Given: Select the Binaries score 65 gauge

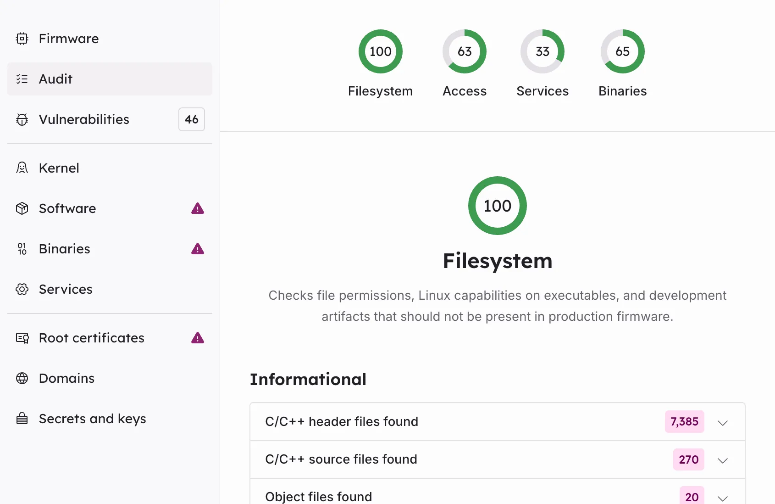Looking at the screenshot, I should click(x=622, y=51).
